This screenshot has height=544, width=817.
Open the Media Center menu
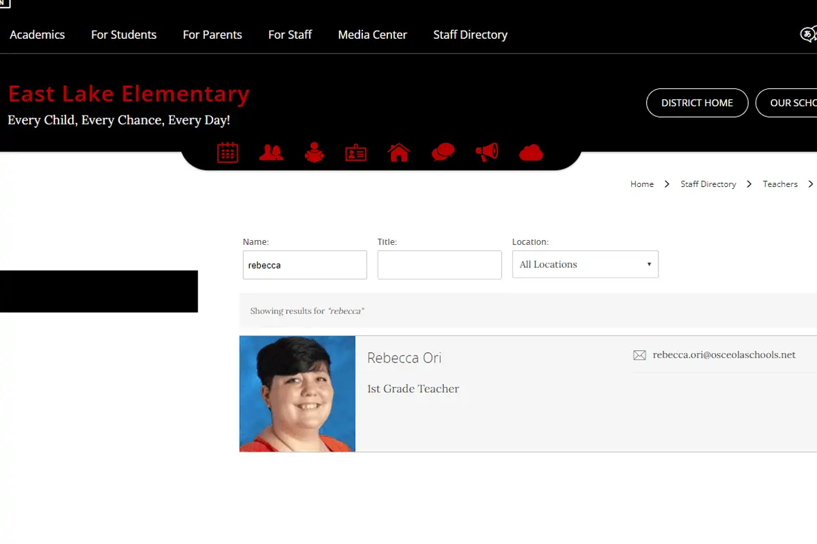point(372,35)
